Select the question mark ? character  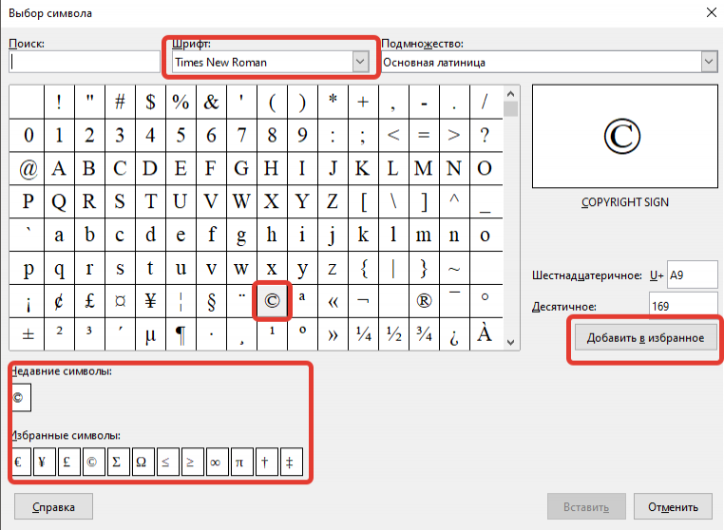tap(485, 135)
